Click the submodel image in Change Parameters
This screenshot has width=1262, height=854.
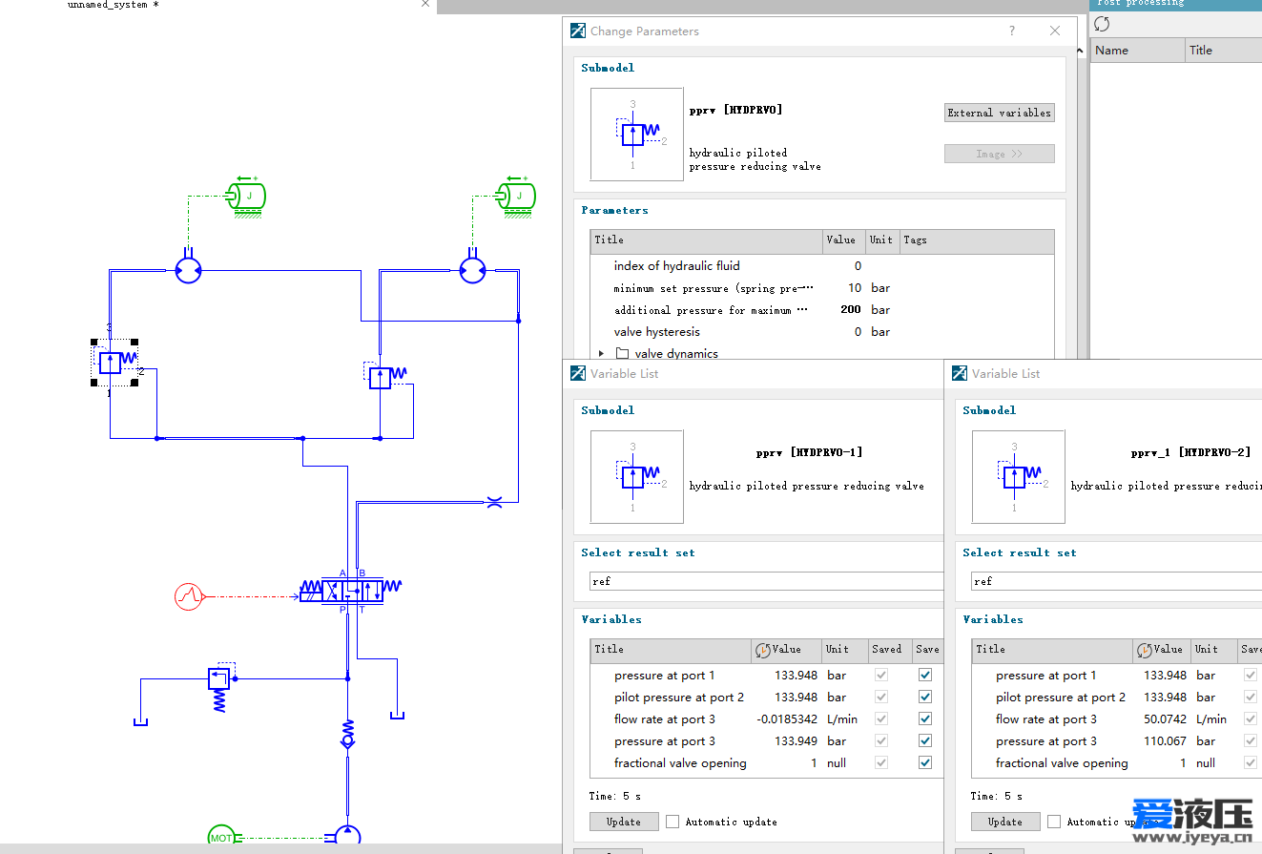637,135
